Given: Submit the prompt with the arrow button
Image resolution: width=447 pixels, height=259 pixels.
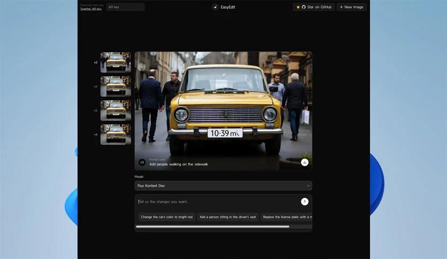Looking at the screenshot, I should (x=304, y=202).
